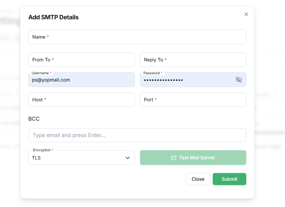Screen dimensions: 285x207
Task: Click the envelope icon on Test Mail Server
Action: 173,158
